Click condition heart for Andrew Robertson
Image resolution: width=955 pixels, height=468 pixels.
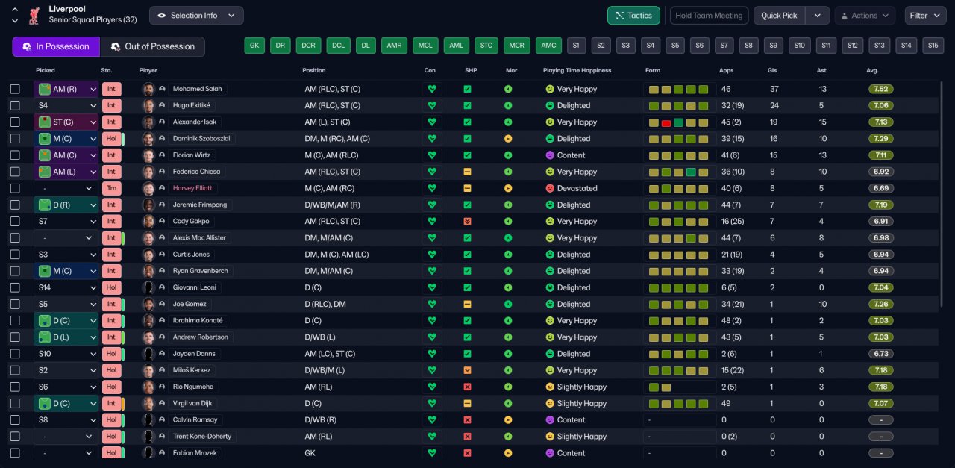(431, 337)
